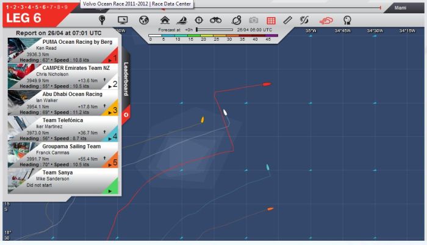Viewport: 427px width, 245px height.
Task: Collapse the Leaderboard panel with red arrow
Action: point(126,114)
